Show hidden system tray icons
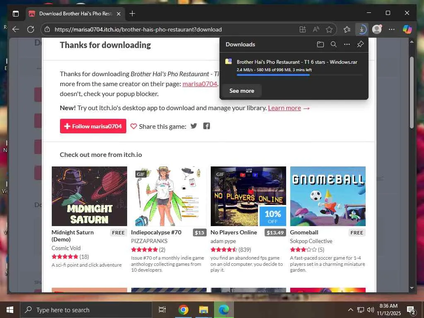The width and height of the screenshot is (424, 318). point(350,310)
